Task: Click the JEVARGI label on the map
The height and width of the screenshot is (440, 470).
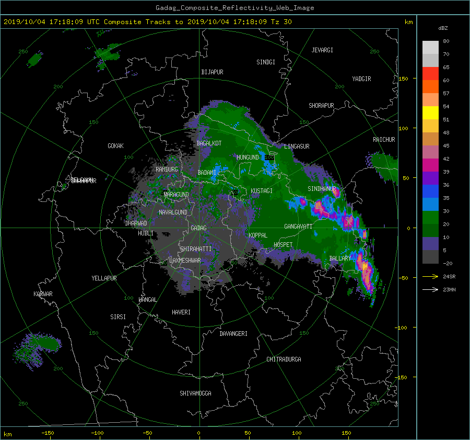Action: click(x=322, y=50)
